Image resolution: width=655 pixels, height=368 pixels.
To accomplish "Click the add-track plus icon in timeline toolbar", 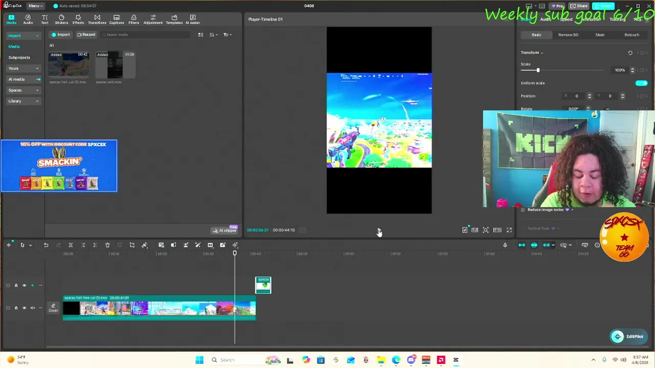I will (9, 245).
